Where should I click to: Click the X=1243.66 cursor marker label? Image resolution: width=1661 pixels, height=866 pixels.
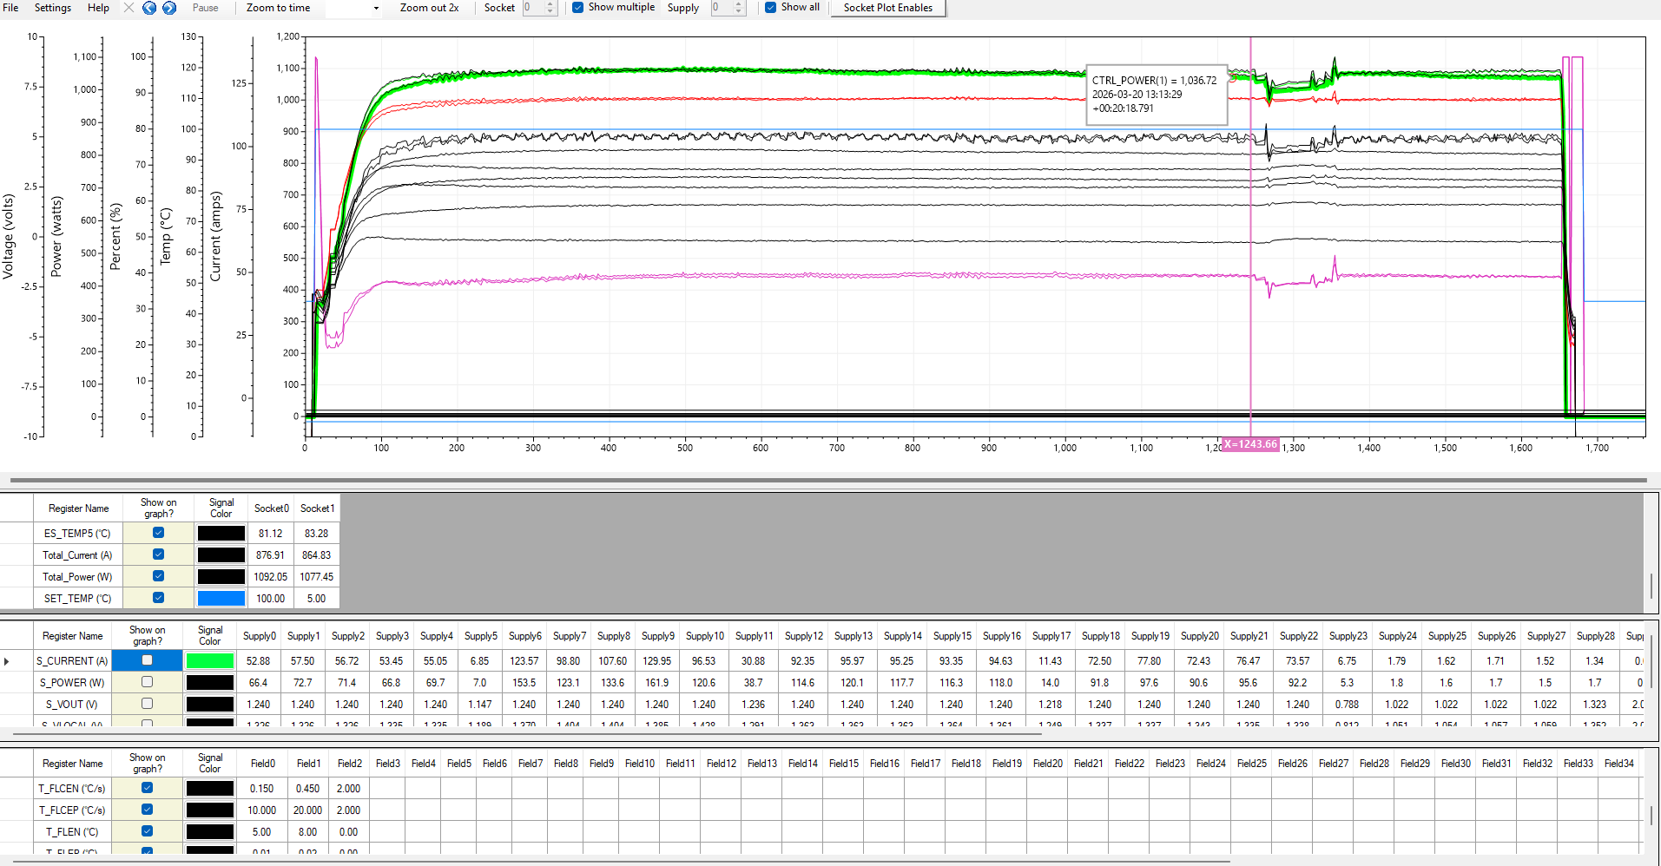[x=1250, y=444]
